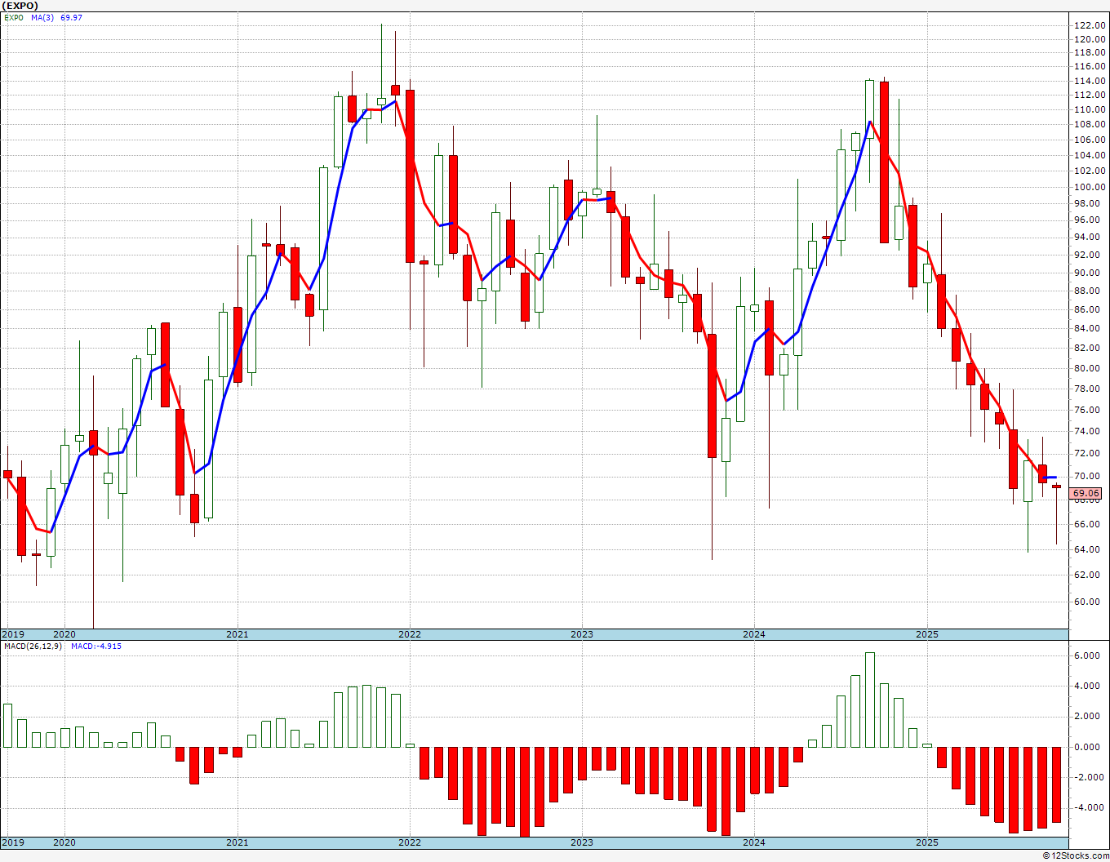Image resolution: width=1110 pixels, height=862 pixels.
Task: Click 2019 on the price chart time axis
Action: coord(13,634)
